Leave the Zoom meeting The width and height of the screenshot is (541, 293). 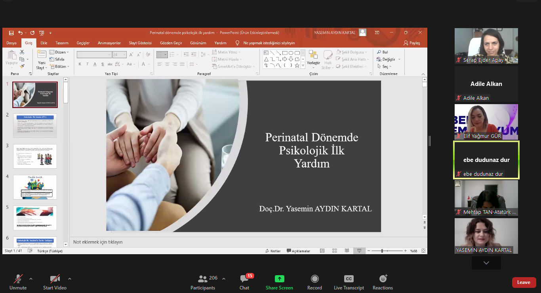524,282
